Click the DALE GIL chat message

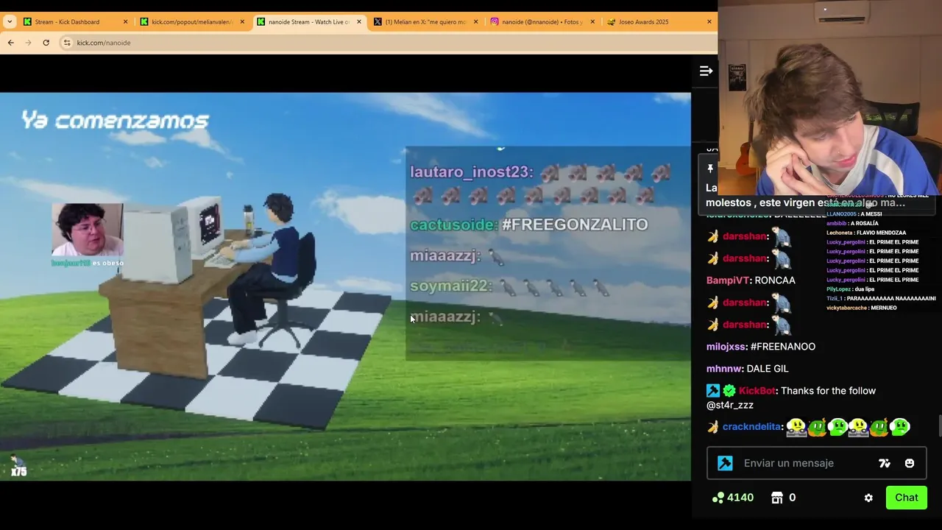pyautogui.click(x=768, y=369)
